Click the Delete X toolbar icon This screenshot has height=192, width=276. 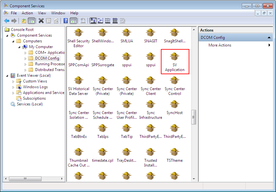pyautogui.click(x=41, y=21)
